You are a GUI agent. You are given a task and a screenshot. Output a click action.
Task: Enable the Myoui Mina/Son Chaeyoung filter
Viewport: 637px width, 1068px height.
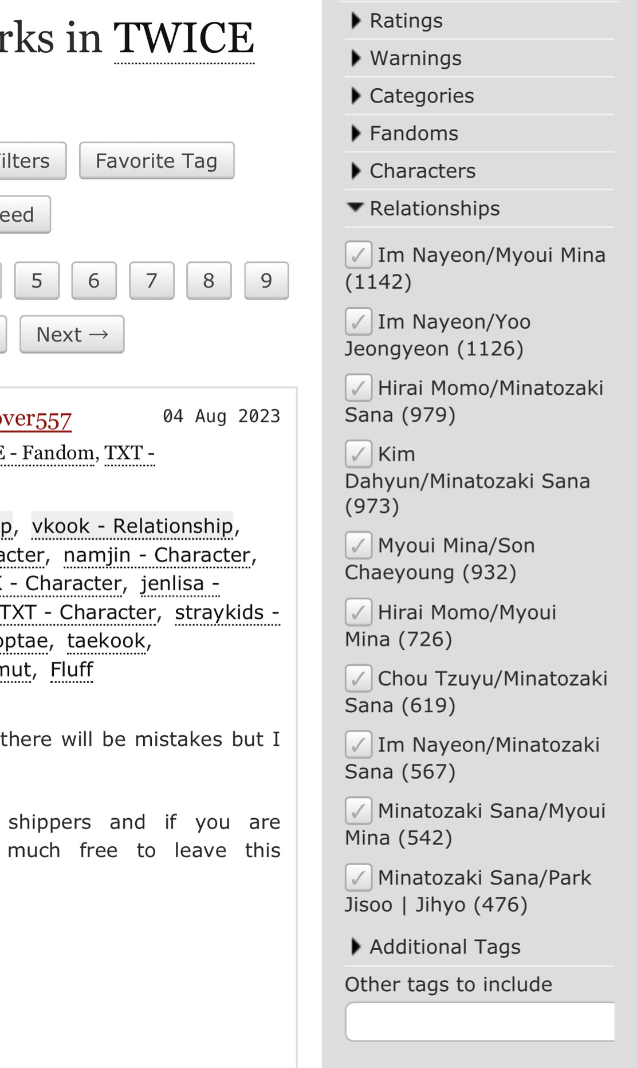coord(359,546)
